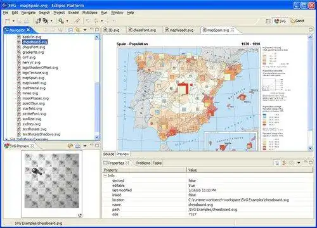
Task: Open the Help menu
Action: (x=131, y=13)
